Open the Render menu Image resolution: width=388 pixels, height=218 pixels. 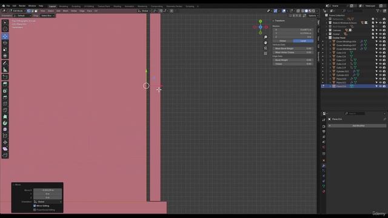(22, 5)
